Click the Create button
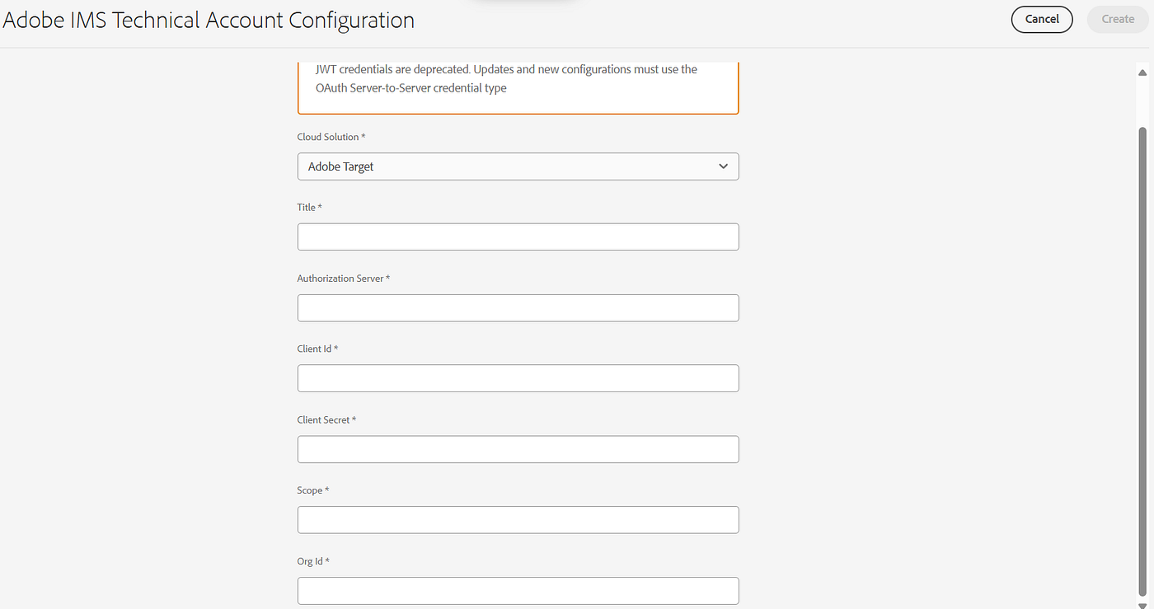The width and height of the screenshot is (1154, 609). (x=1118, y=19)
